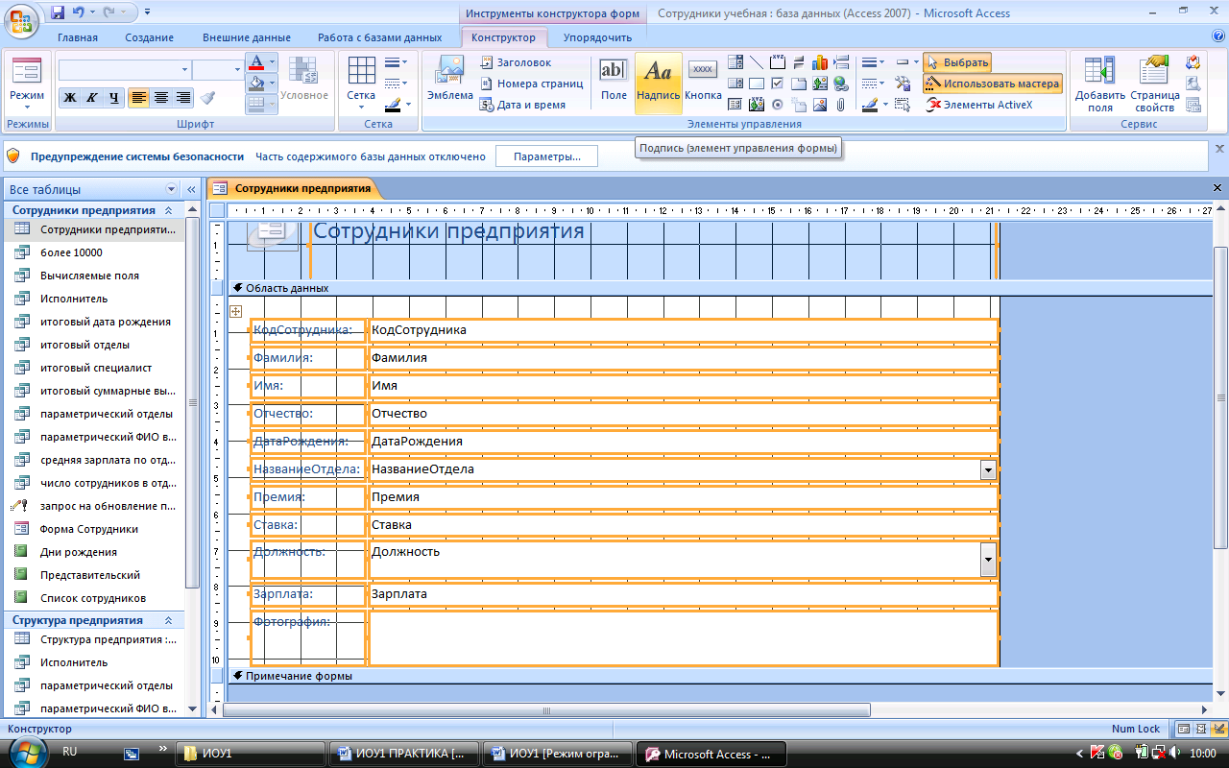Align text left

138,98
